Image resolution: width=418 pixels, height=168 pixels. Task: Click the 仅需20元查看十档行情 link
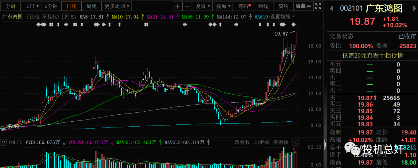[372, 56]
